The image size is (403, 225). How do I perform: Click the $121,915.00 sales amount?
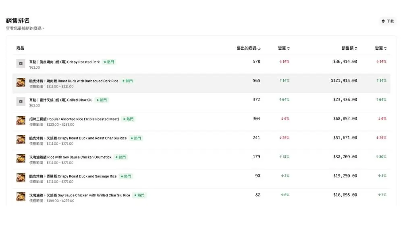[344, 80]
